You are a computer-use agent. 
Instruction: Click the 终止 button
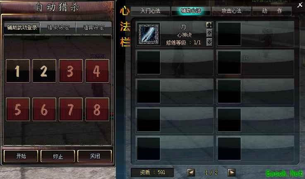(x=58, y=156)
